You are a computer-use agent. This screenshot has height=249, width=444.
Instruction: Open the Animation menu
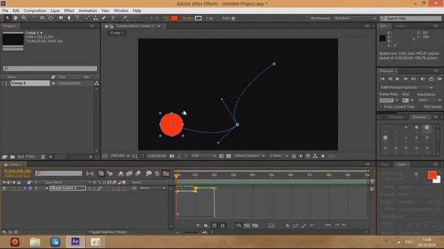click(x=88, y=10)
